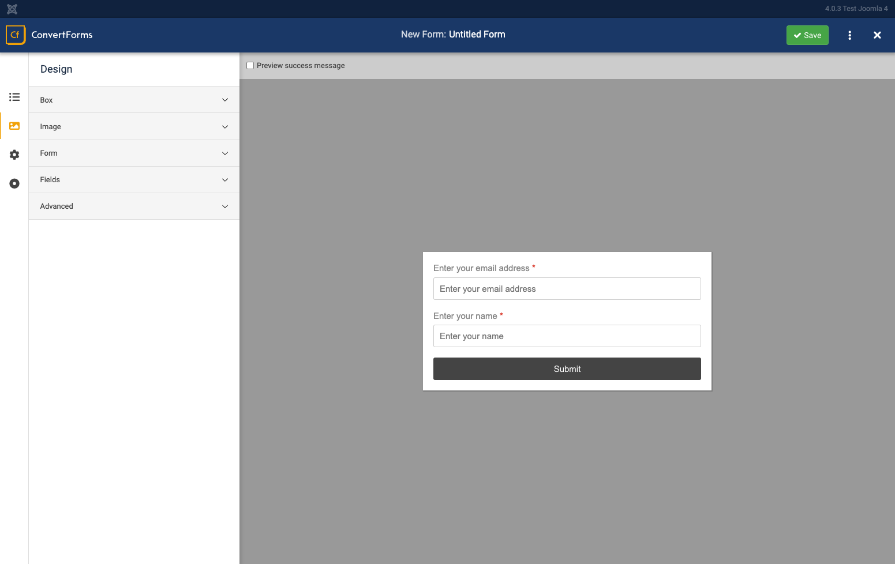Click the Preview success message label
The height and width of the screenshot is (564, 895).
coord(301,66)
